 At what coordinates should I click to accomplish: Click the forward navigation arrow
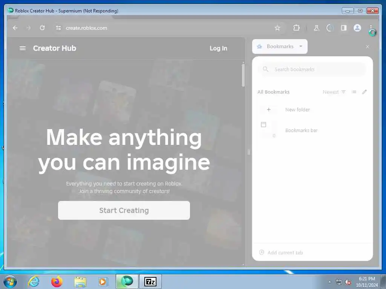point(29,28)
